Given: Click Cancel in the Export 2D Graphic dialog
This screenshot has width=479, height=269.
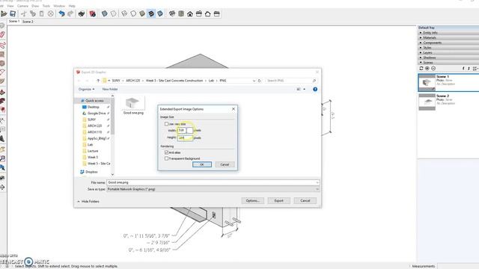Looking at the screenshot, I should coord(305,201).
